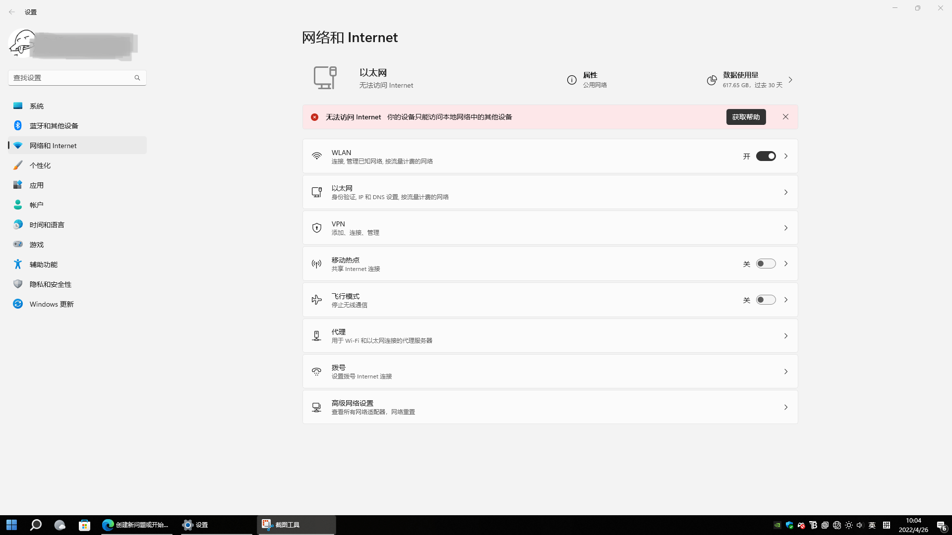Expand the 高级网络设置 row chevron
This screenshot has height=535, width=952.
tap(786, 407)
